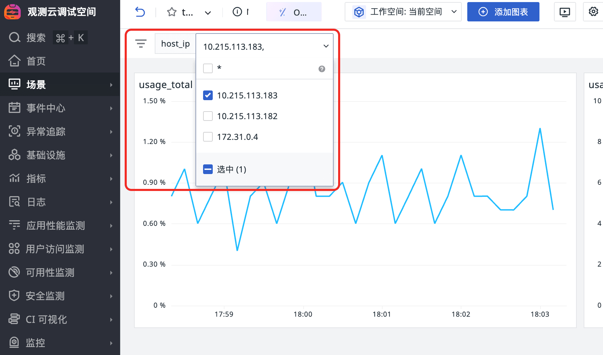
Task: Expand the dashboard title dropdown chevron
Action: click(x=208, y=13)
